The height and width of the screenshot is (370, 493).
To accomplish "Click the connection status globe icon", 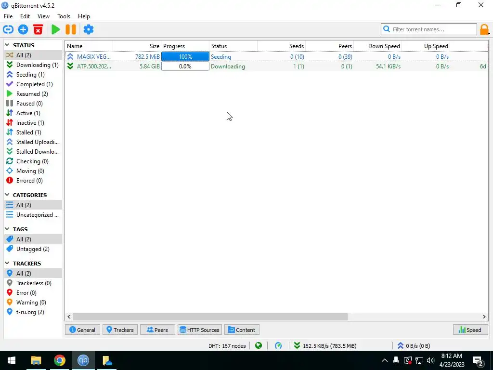I will click(259, 346).
